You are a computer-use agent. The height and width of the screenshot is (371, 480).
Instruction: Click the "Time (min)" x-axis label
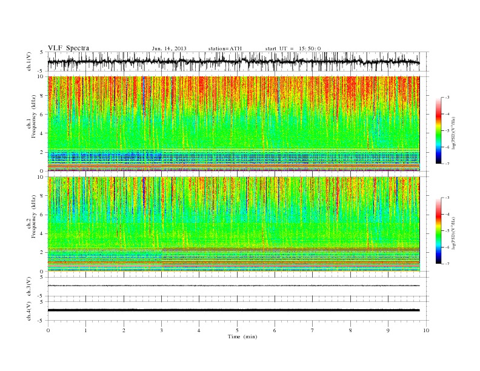(x=242, y=336)
